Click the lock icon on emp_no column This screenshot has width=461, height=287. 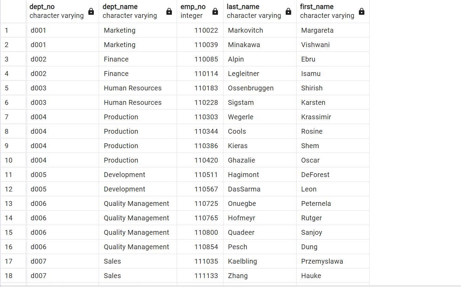tap(215, 11)
